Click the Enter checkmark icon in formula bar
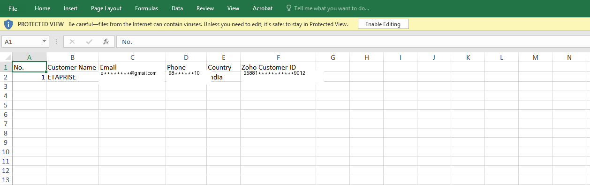Screen dimensions: 590x185 point(89,42)
